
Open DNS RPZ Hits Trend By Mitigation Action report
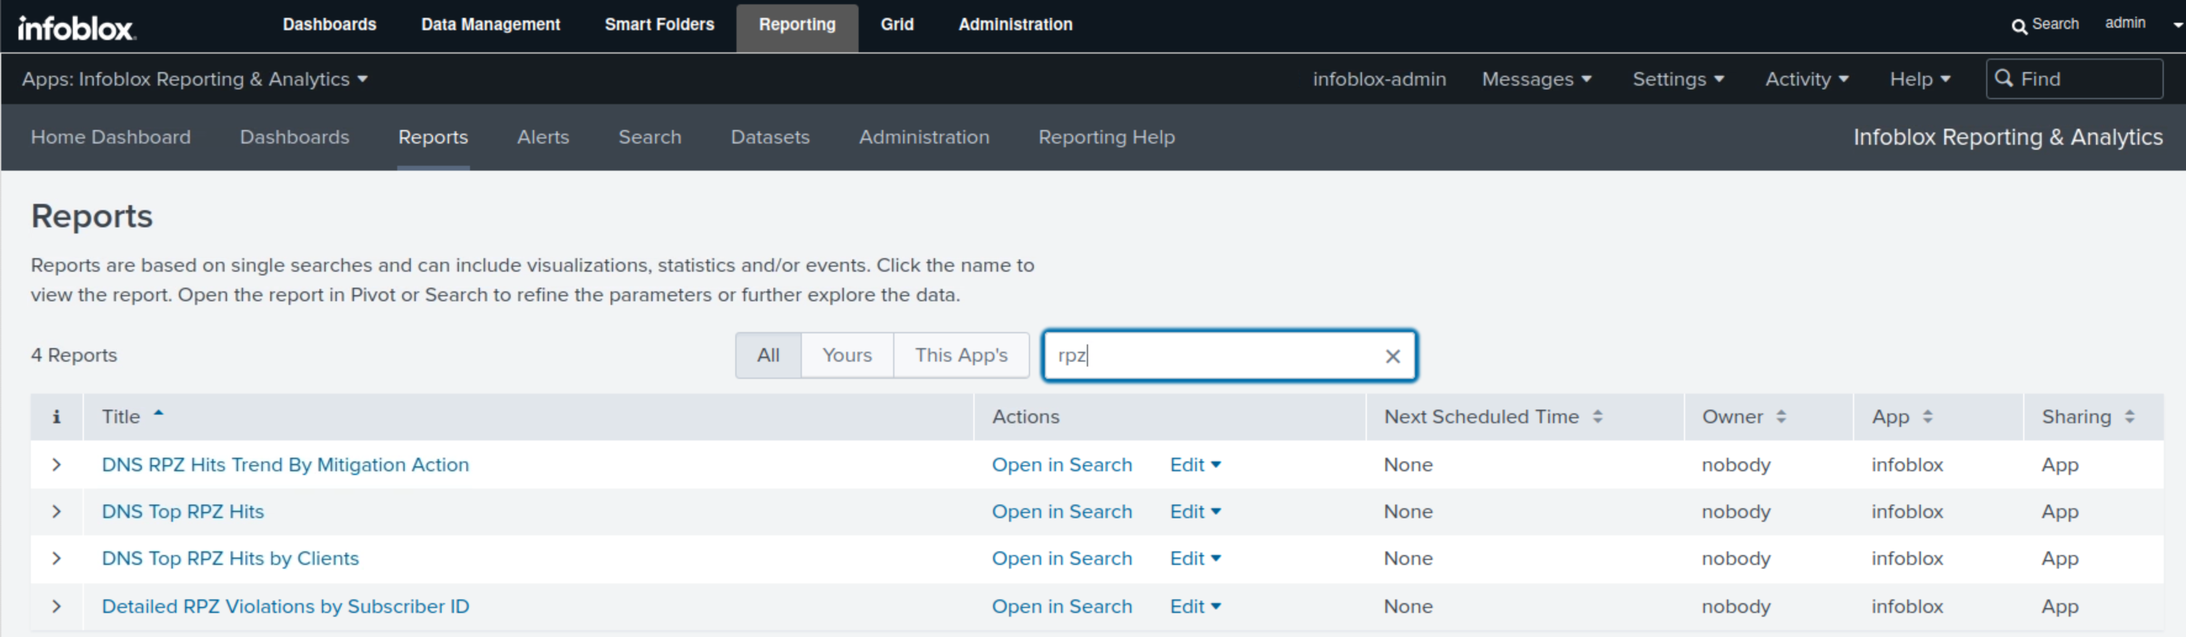[284, 465]
